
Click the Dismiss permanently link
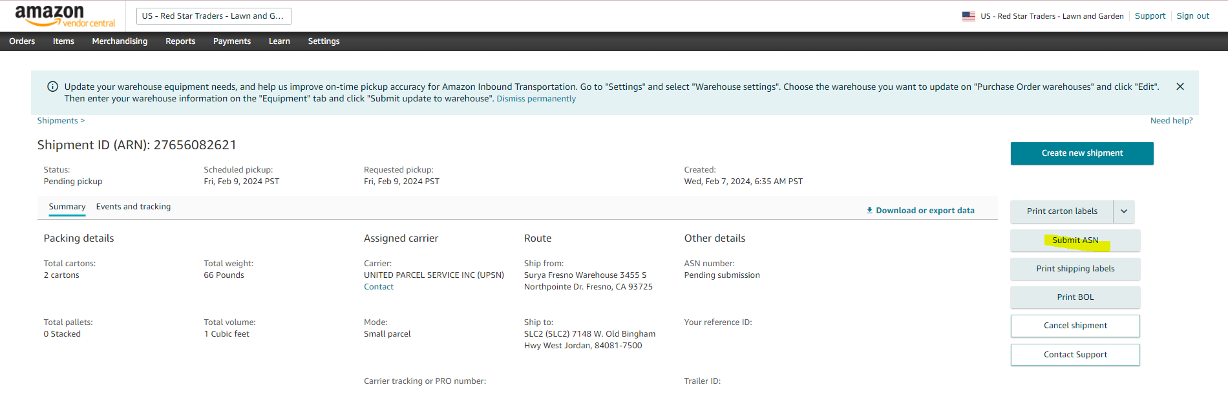pyautogui.click(x=536, y=99)
